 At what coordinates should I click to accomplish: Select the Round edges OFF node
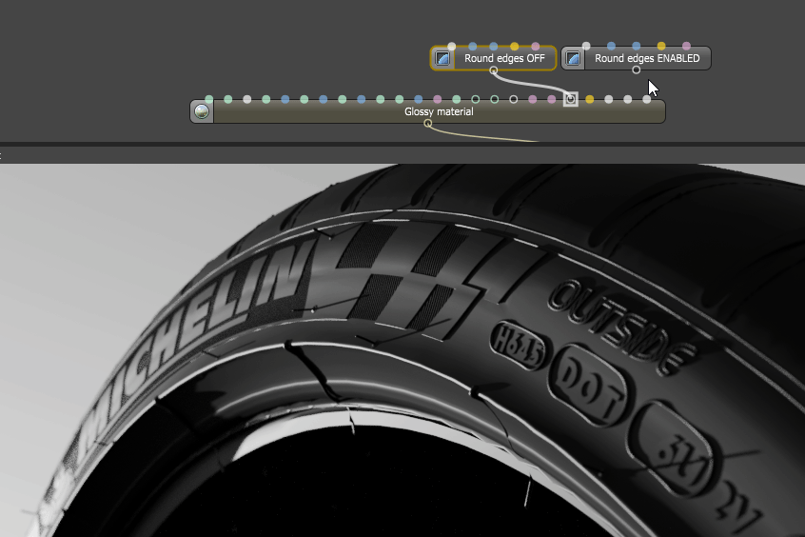click(x=493, y=59)
